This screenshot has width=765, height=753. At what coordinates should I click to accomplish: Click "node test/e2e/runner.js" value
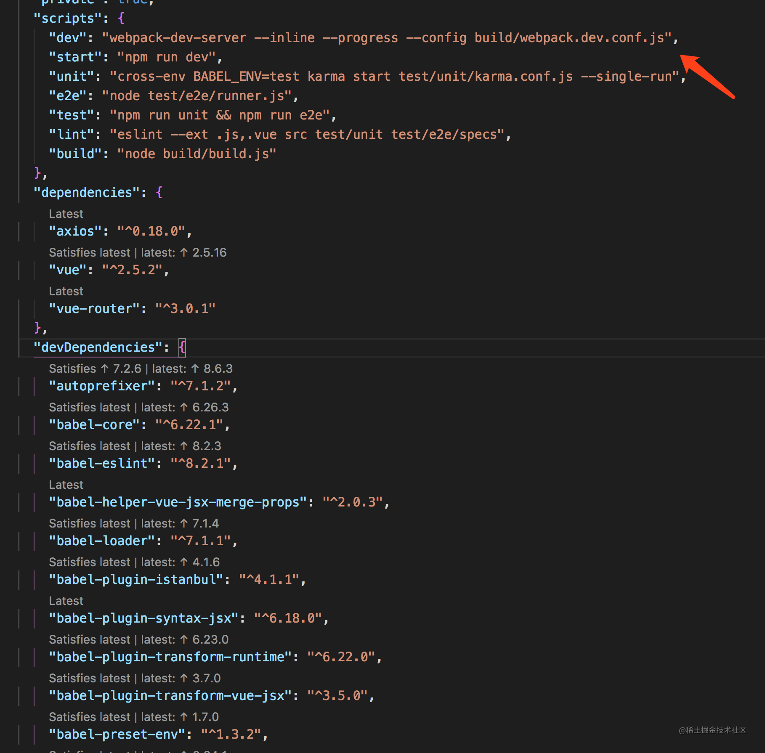pyautogui.click(x=197, y=96)
